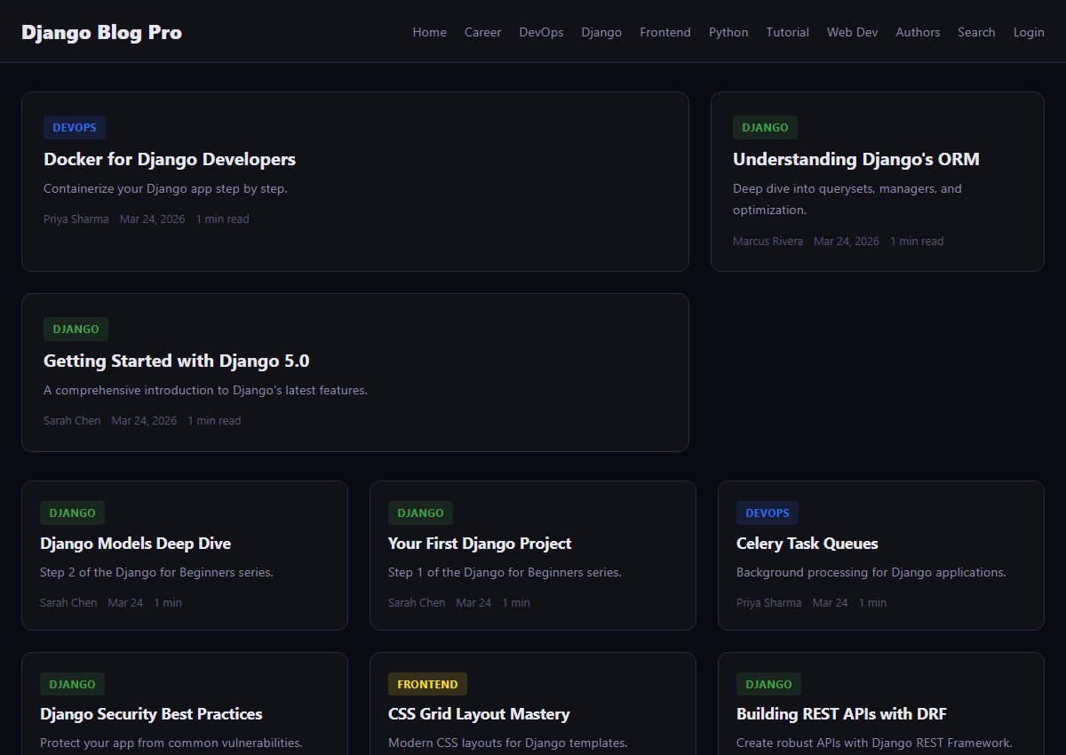Click the DEVOPS badge on Celery Task Queues
This screenshot has height=755, width=1066.
tap(767, 513)
